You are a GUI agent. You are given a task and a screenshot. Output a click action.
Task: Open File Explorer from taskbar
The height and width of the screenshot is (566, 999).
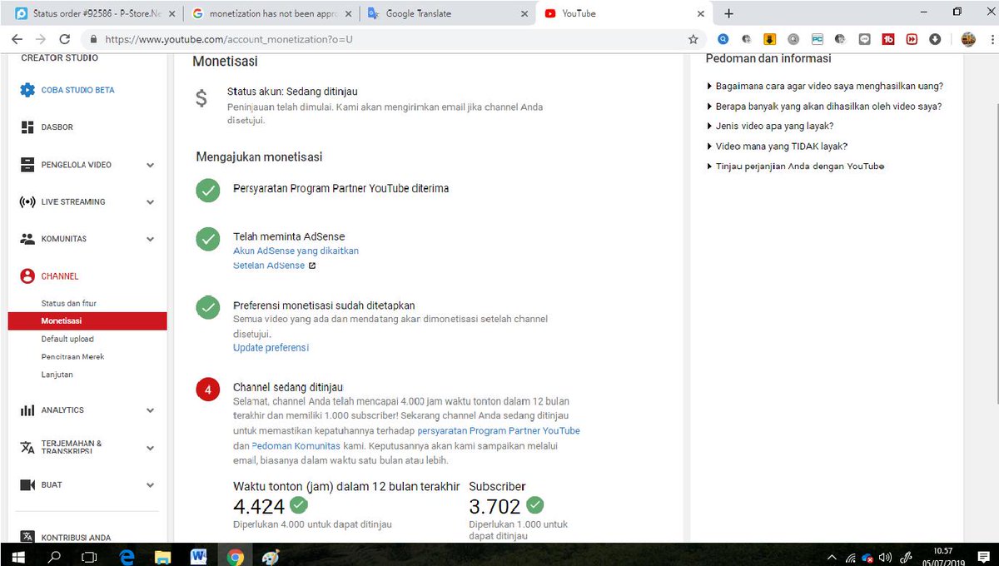click(163, 556)
